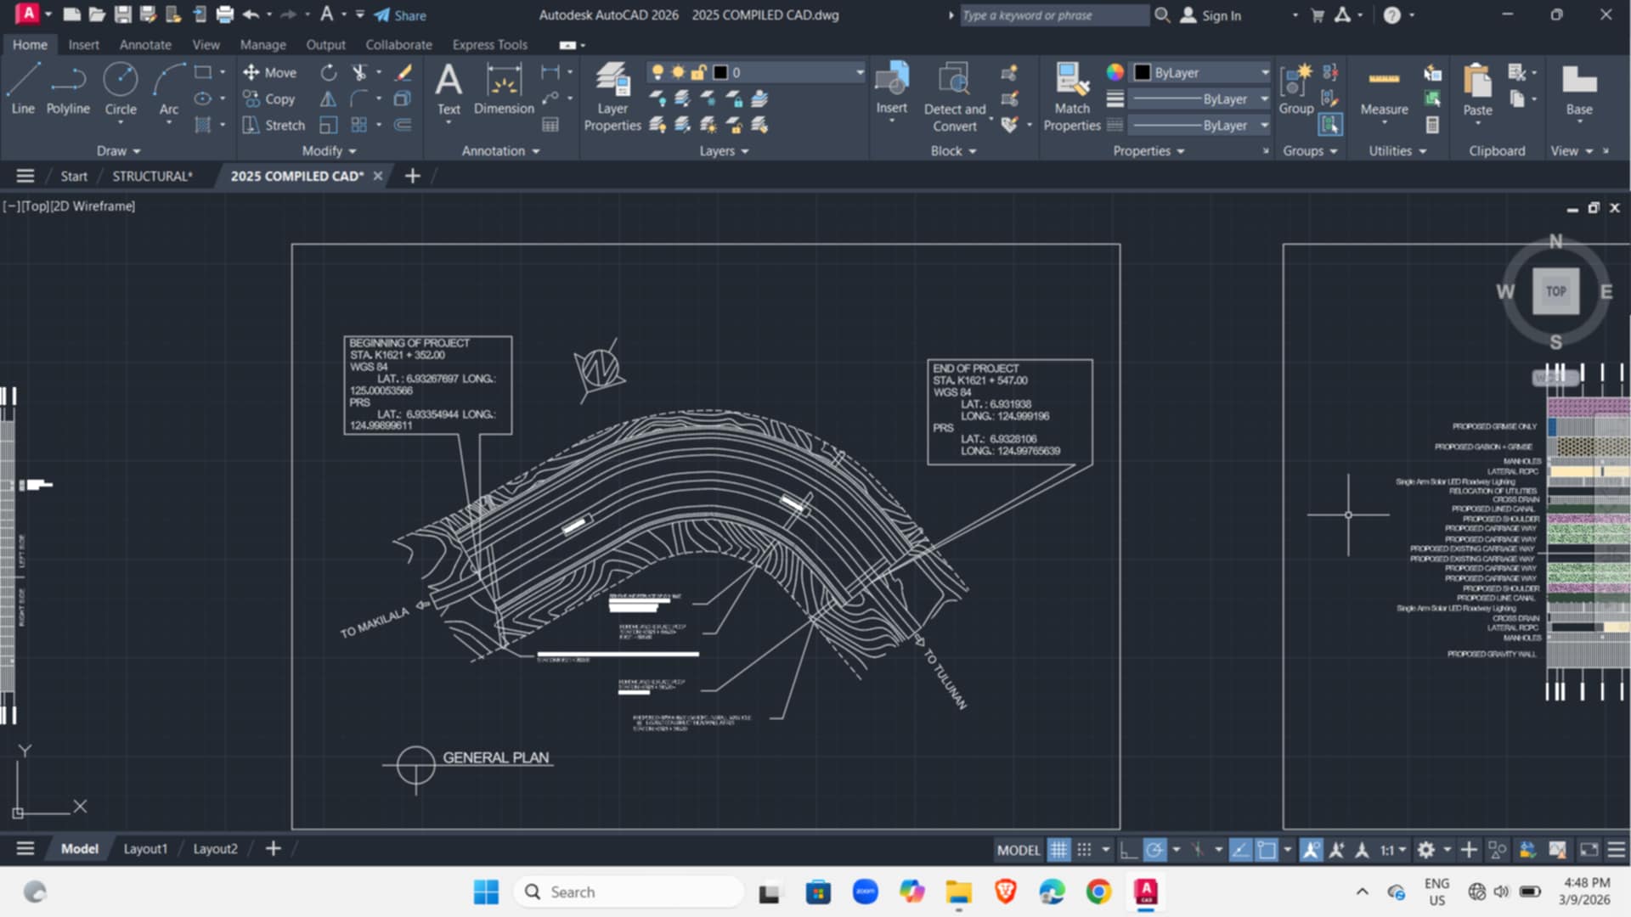Viewport: 1631px width, 917px height.
Task: Open the ByLayer color dropdown
Action: 1201,72
